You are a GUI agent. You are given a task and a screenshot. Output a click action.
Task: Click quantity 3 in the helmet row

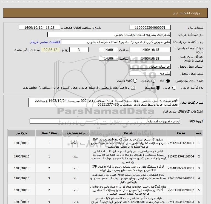[x=49, y=178]
